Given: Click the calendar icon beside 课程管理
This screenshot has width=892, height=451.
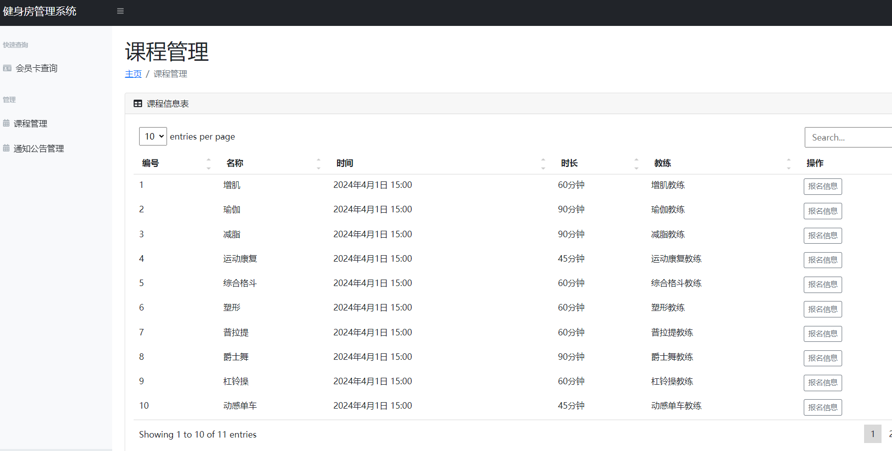Looking at the screenshot, I should tap(6, 123).
